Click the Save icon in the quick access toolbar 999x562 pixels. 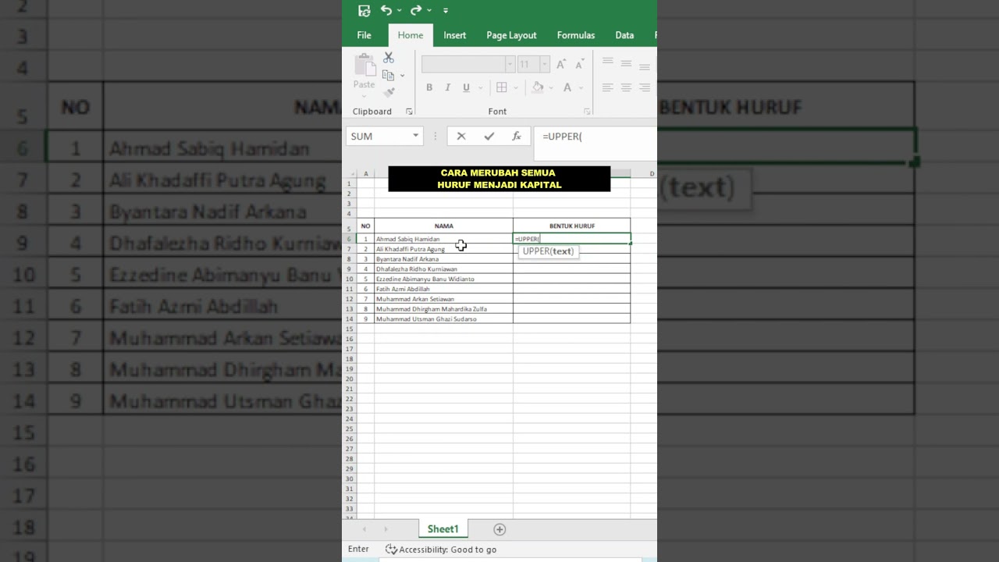click(x=364, y=10)
